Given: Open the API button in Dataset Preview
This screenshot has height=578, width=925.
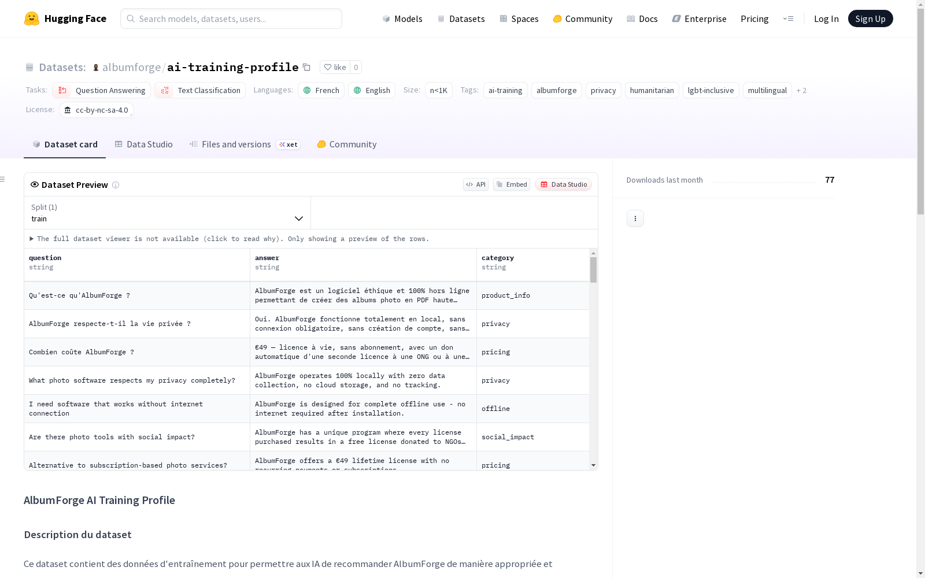Looking at the screenshot, I should tap(476, 184).
